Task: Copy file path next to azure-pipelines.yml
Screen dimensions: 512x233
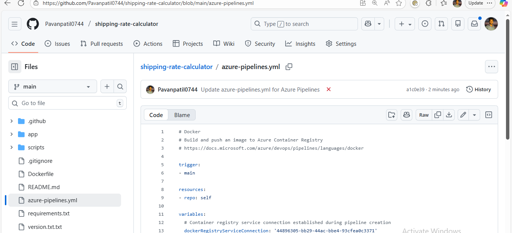Action: [x=289, y=67]
